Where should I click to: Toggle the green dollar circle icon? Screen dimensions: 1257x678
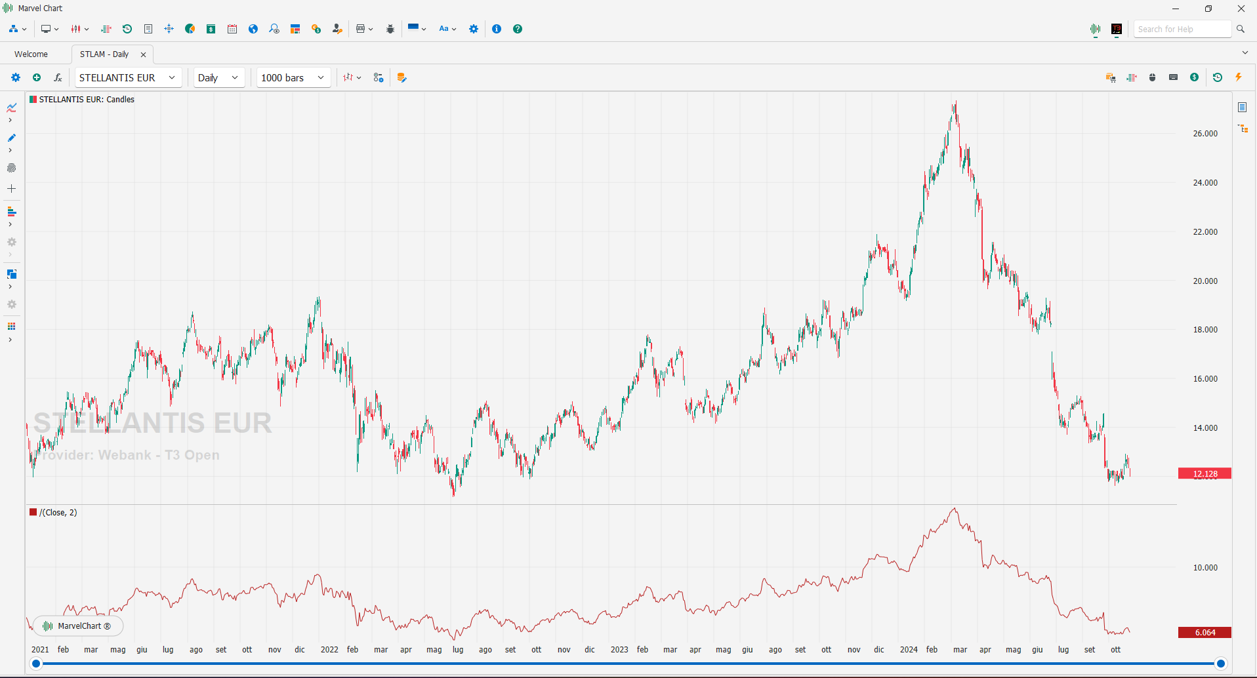[x=1195, y=77]
